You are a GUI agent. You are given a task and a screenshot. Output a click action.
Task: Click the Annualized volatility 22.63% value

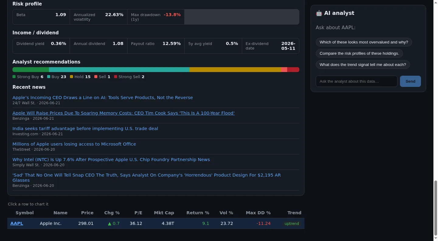tap(114, 15)
